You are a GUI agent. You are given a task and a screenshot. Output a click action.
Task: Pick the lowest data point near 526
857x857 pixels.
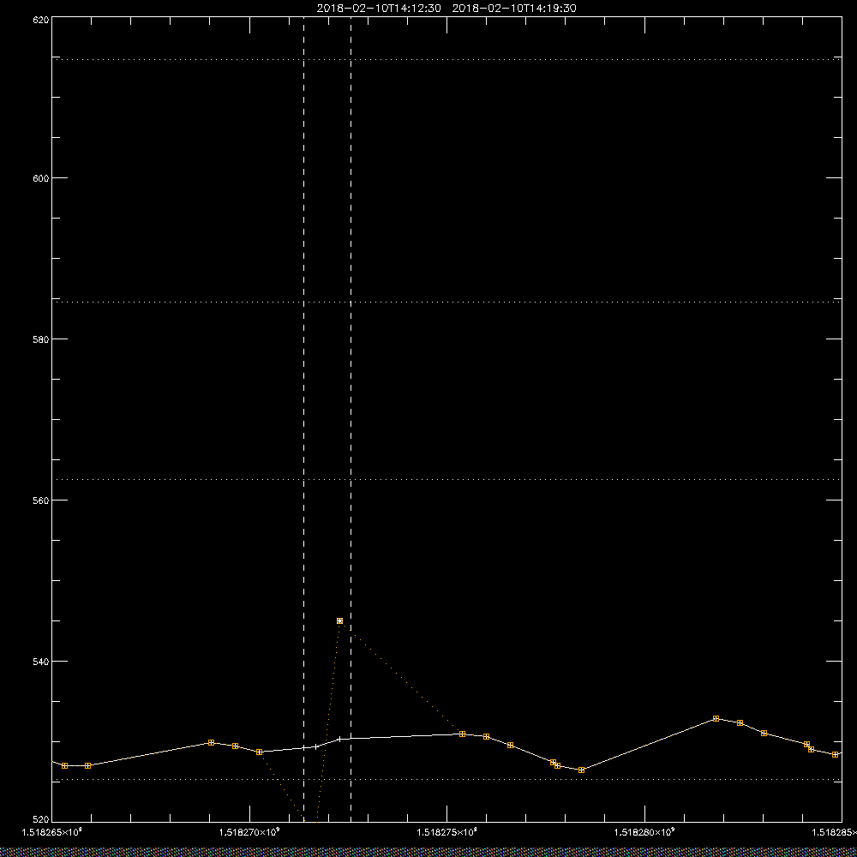[582, 770]
